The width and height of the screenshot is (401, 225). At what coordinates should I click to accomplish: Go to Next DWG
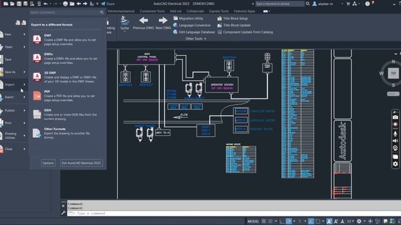click(163, 23)
